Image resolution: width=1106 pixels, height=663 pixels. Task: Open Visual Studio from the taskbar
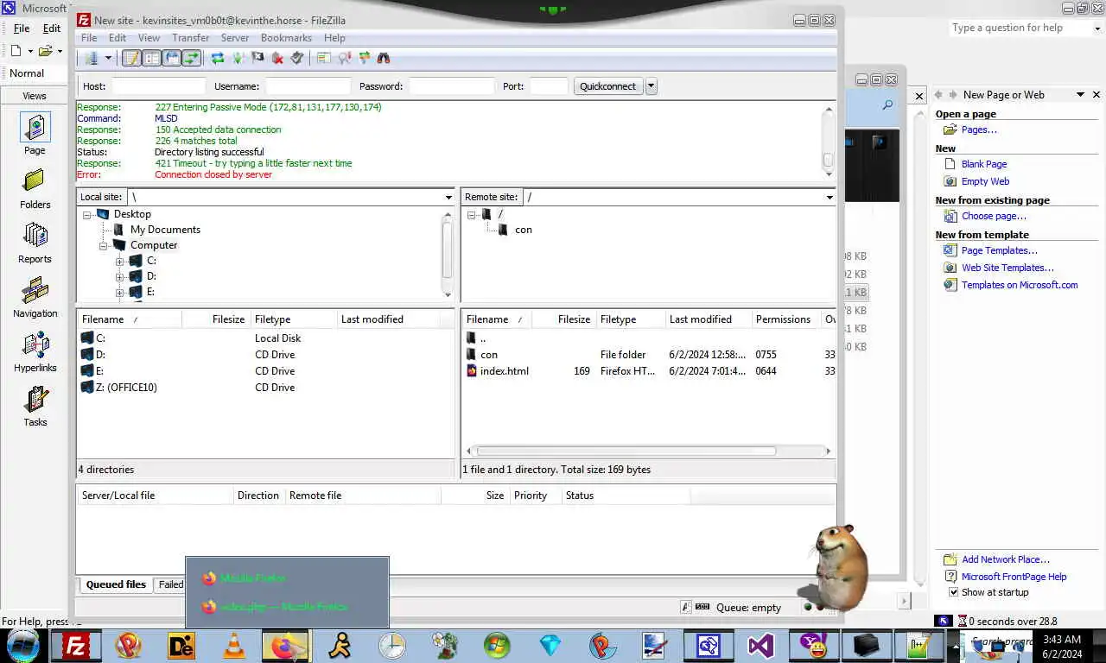pos(760,645)
